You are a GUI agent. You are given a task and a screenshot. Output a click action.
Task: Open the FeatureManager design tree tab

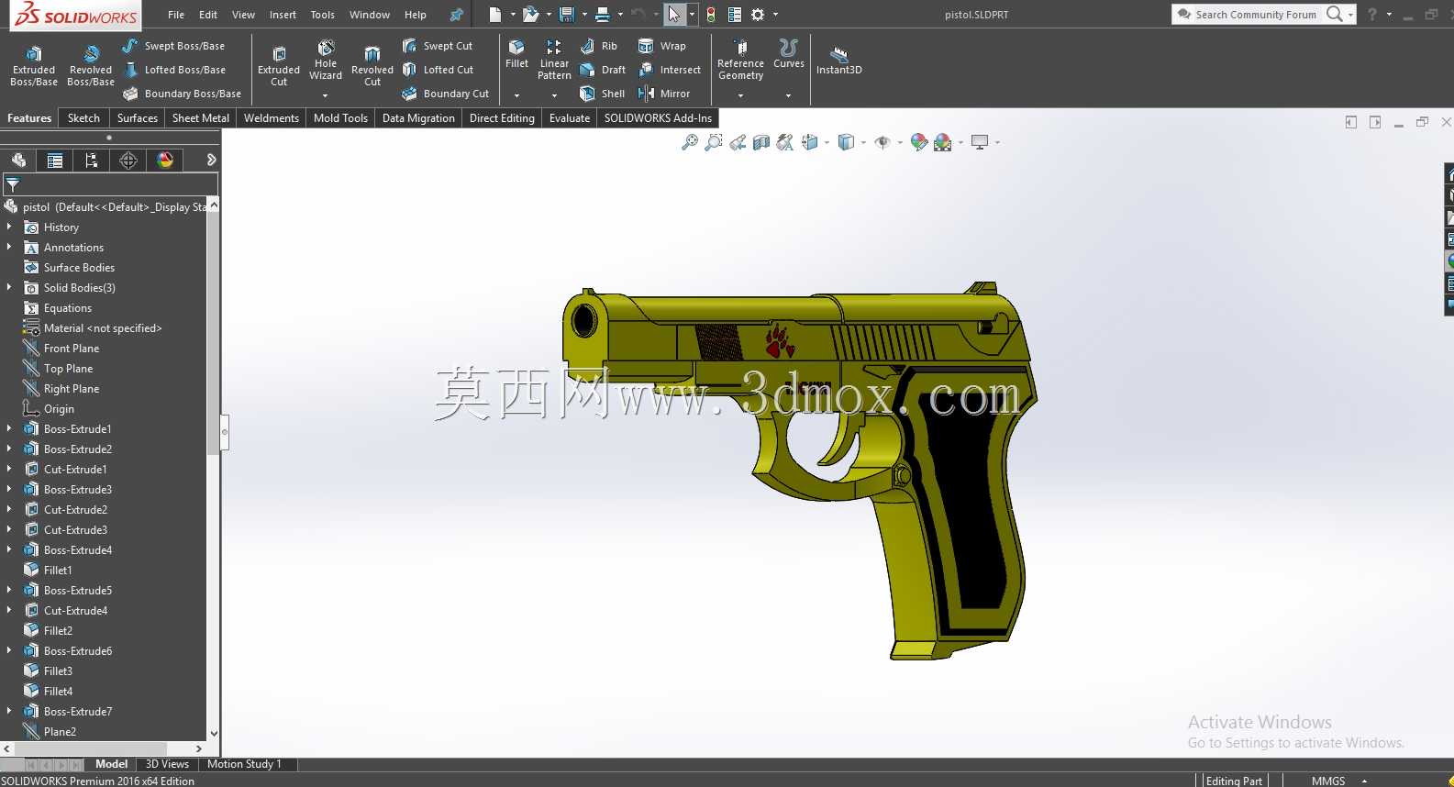click(x=18, y=161)
